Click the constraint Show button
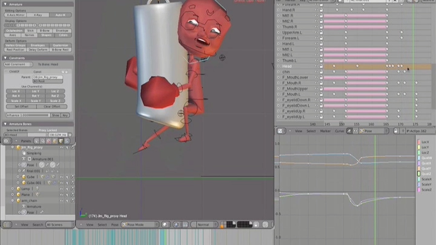The height and width of the screenshot is (245, 436). [56, 115]
